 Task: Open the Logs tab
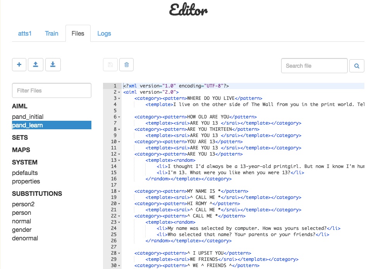click(104, 33)
